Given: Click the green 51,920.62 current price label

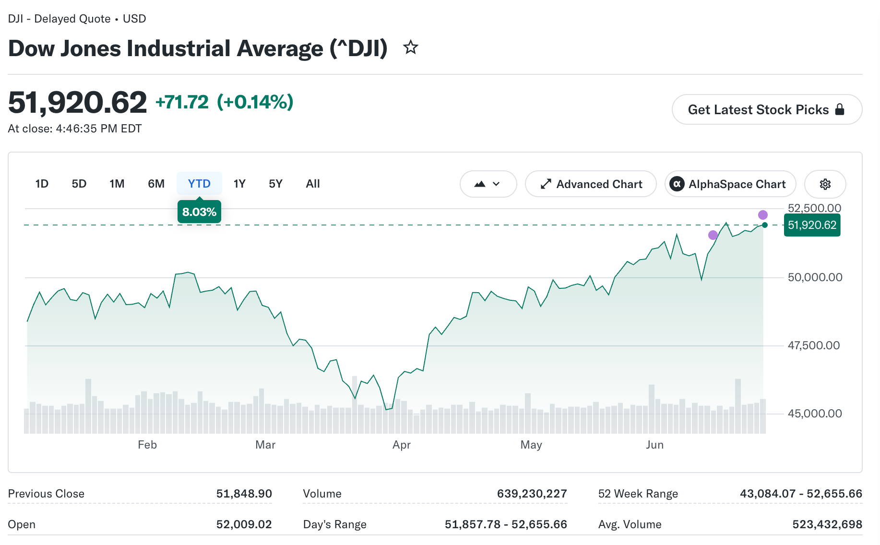Looking at the screenshot, I should tap(812, 225).
